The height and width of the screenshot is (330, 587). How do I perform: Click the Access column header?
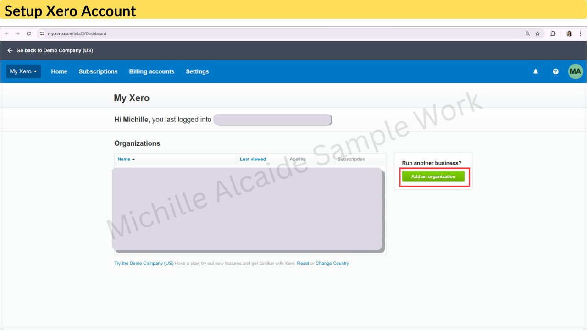click(x=298, y=159)
